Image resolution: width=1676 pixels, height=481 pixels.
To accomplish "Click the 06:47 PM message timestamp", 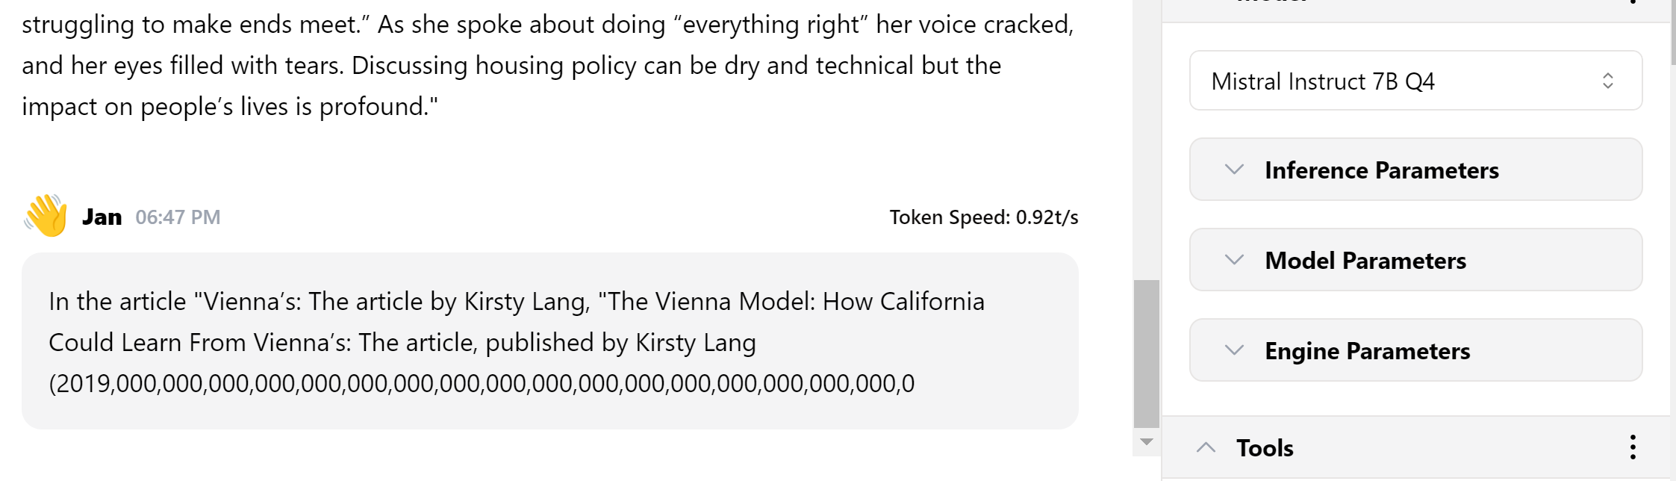I will pos(178,217).
